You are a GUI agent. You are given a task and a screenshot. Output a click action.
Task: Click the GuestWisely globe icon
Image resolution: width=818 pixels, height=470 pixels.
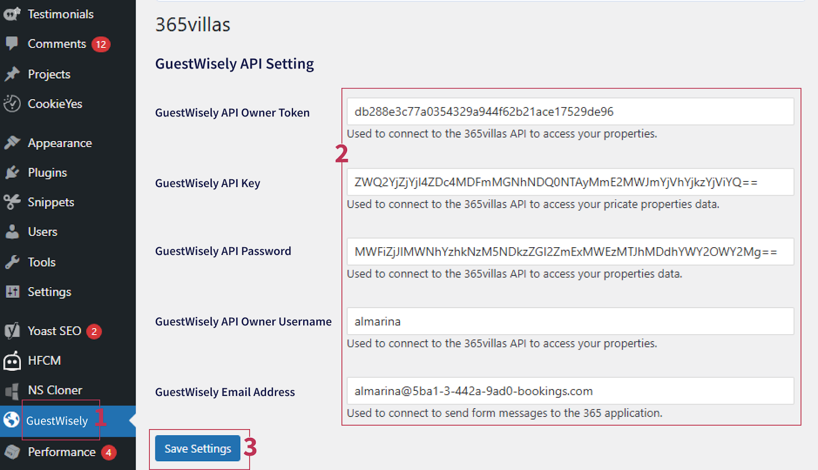point(11,420)
